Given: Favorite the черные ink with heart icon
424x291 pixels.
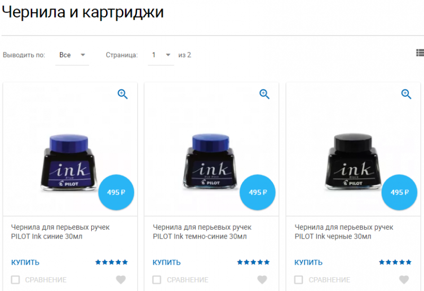Looking at the screenshot, I should click(x=404, y=280).
